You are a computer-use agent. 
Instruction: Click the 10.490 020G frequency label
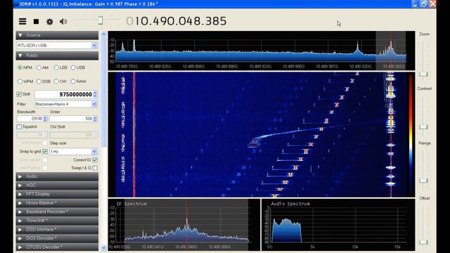360,67
